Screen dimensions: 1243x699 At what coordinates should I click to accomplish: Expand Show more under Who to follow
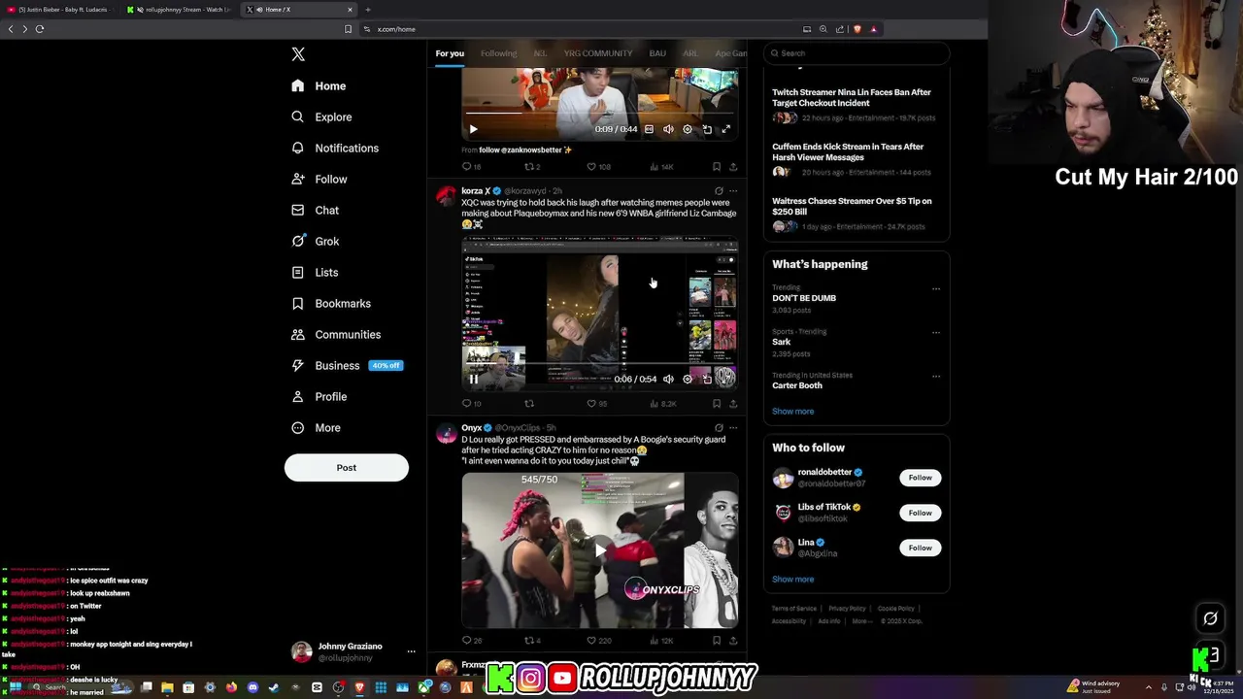[x=792, y=580]
